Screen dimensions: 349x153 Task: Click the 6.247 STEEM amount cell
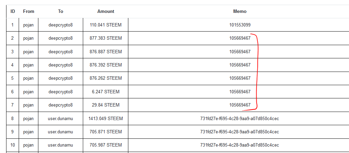pos(106,92)
